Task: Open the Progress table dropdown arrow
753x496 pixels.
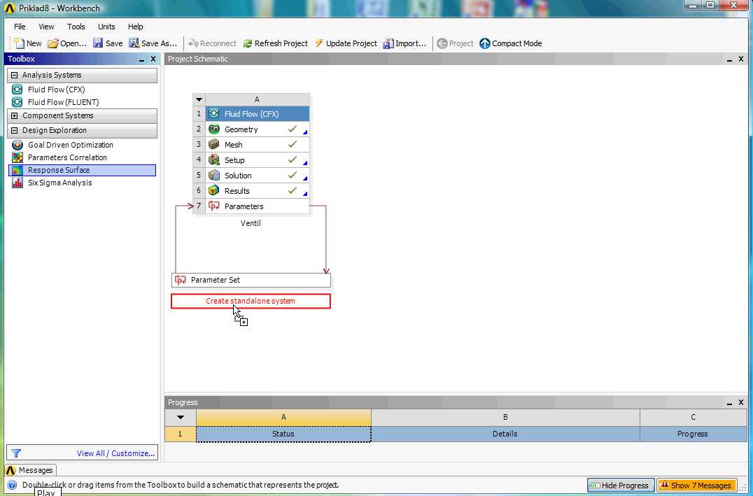Action: click(x=181, y=417)
